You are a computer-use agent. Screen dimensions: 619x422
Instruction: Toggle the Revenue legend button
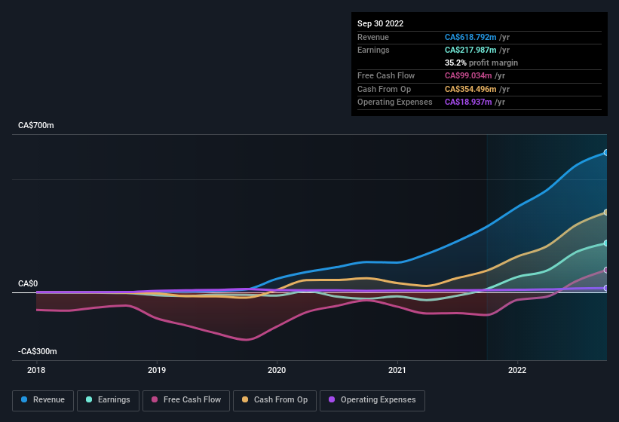(x=43, y=400)
